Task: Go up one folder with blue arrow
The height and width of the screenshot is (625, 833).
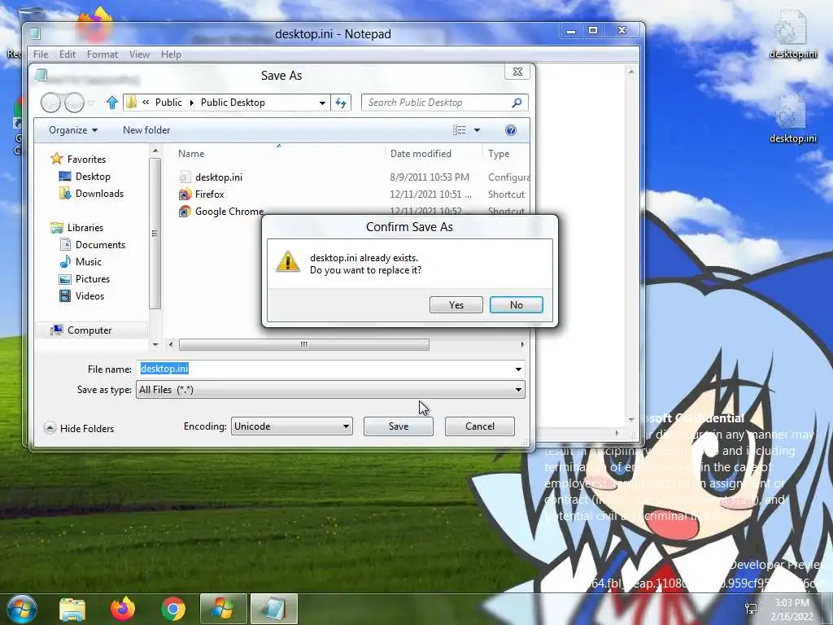Action: [111, 103]
